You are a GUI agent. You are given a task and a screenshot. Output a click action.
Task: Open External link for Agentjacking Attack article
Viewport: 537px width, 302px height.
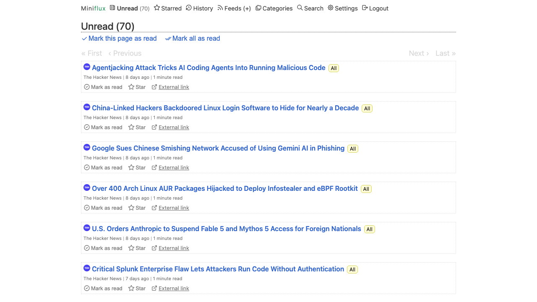point(171,87)
